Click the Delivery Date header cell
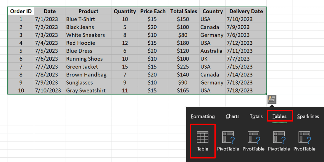This screenshot has height=162, width=324. pos(246,11)
